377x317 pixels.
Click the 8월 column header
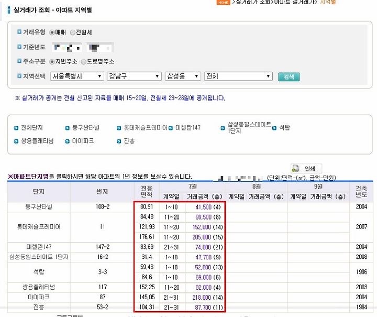[x=257, y=187]
